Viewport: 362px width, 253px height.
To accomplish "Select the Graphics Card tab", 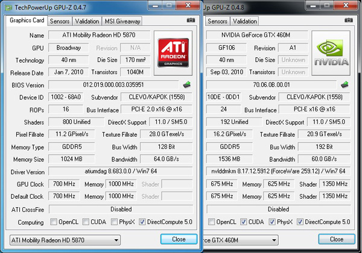I will point(27,20).
